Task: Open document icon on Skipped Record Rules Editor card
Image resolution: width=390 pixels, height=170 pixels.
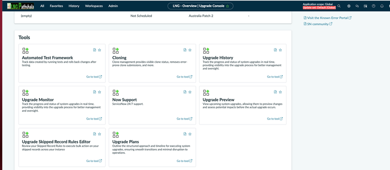Action: pos(95,134)
